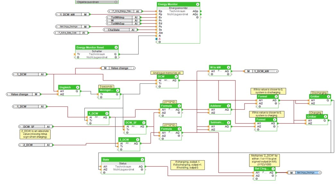
Task: Click note 'If charging, output -1'
Action: tap(187, 165)
